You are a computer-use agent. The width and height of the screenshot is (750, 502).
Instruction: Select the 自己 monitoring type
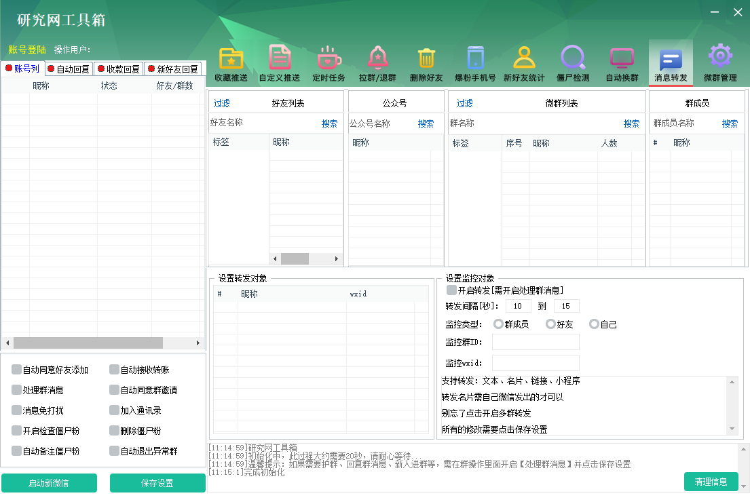tap(595, 324)
